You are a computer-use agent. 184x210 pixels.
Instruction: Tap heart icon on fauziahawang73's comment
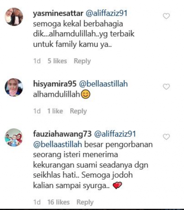(166, 137)
